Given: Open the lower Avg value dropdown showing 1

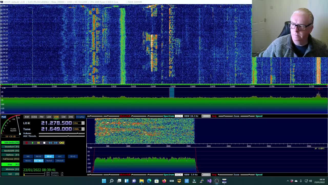Looking at the screenshot, I should [x=206, y=175].
